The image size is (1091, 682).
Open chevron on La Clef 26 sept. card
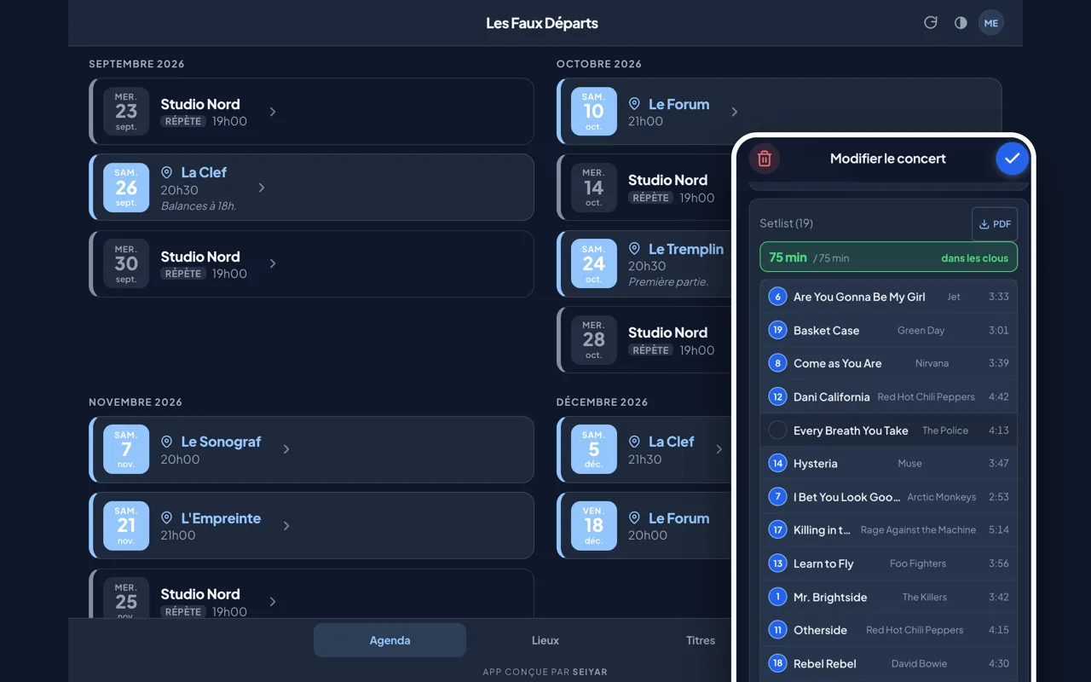pos(262,188)
